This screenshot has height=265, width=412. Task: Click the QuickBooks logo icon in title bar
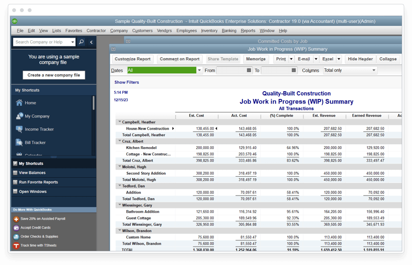(15, 21)
